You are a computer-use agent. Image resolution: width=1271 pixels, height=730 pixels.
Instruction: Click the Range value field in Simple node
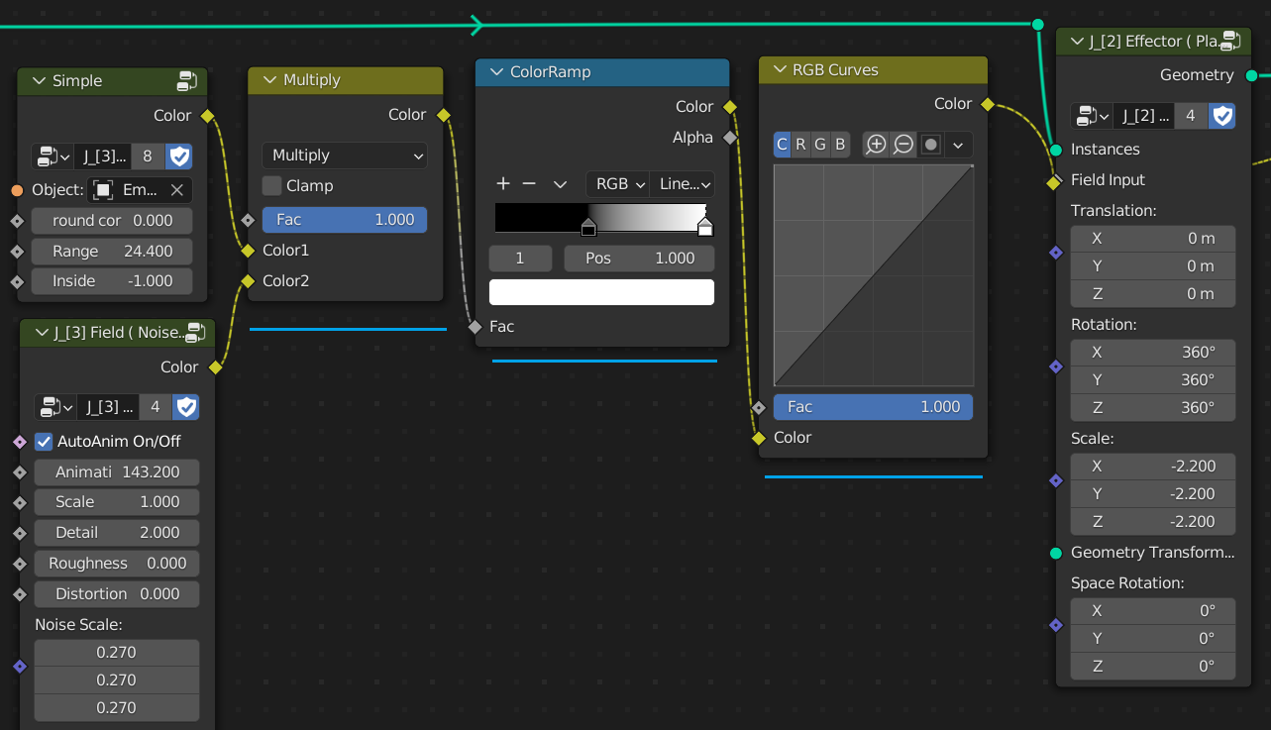(x=112, y=252)
